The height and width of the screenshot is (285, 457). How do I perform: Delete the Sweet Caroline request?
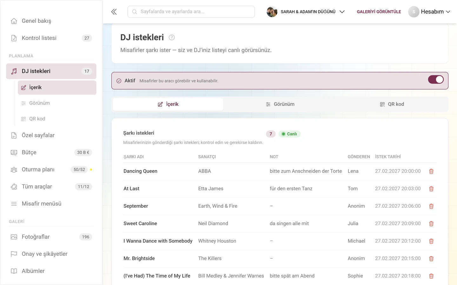click(431, 224)
